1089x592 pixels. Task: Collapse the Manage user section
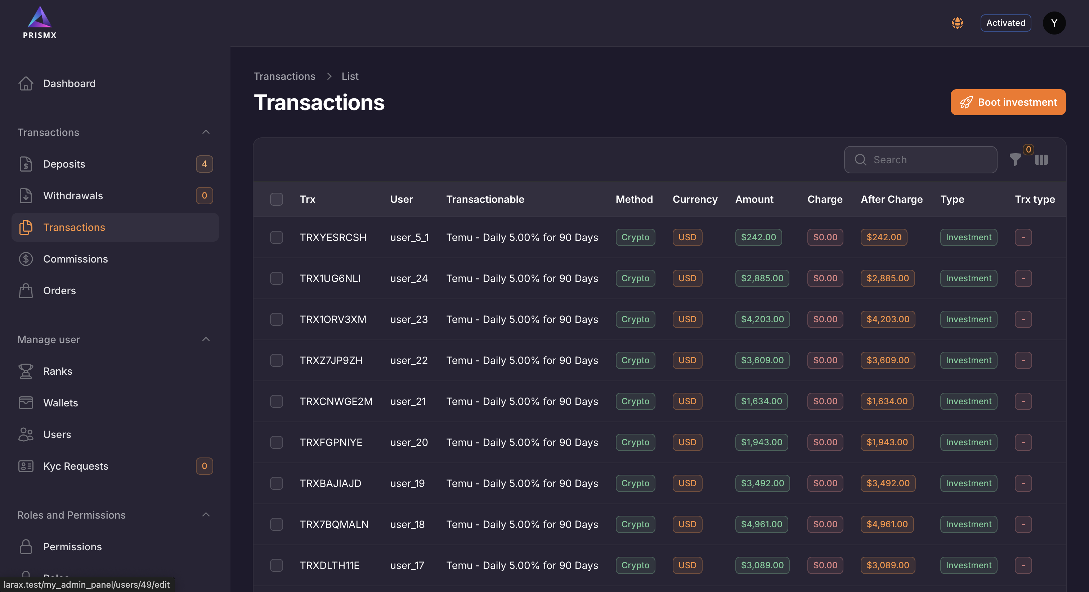click(206, 340)
